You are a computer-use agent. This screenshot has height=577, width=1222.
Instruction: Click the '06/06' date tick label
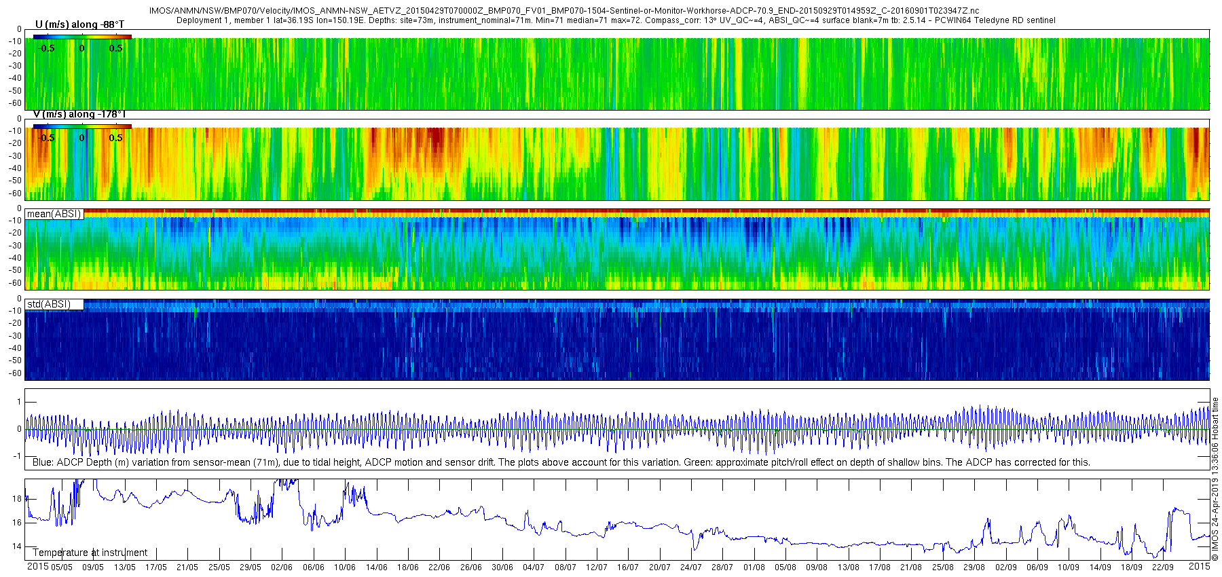pos(314,567)
